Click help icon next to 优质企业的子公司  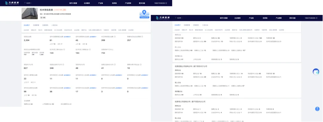click(x=63, y=64)
